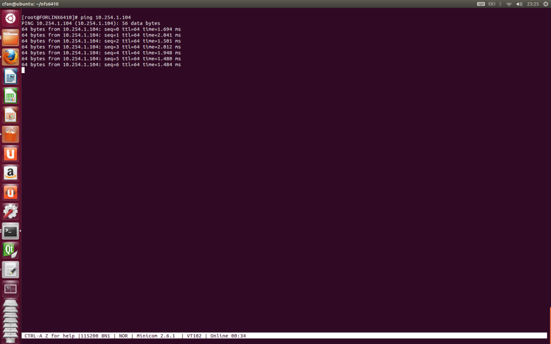This screenshot has height=344, width=551.
Task: Open the clock showing 23:25
Action: [533, 4]
